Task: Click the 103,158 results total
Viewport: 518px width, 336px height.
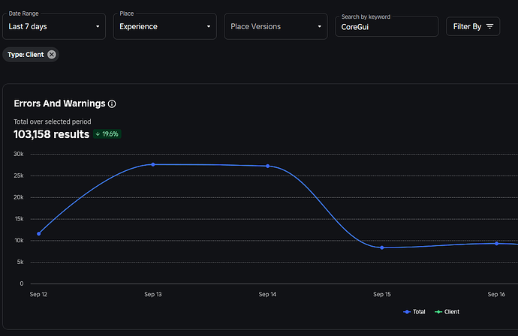Action: [x=50, y=134]
